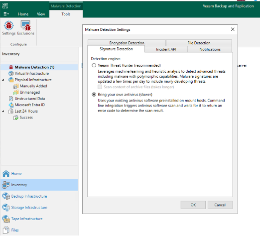Click the Inventory navigation icon

(x=6, y=185)
